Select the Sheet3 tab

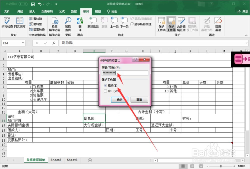[72, 160]
